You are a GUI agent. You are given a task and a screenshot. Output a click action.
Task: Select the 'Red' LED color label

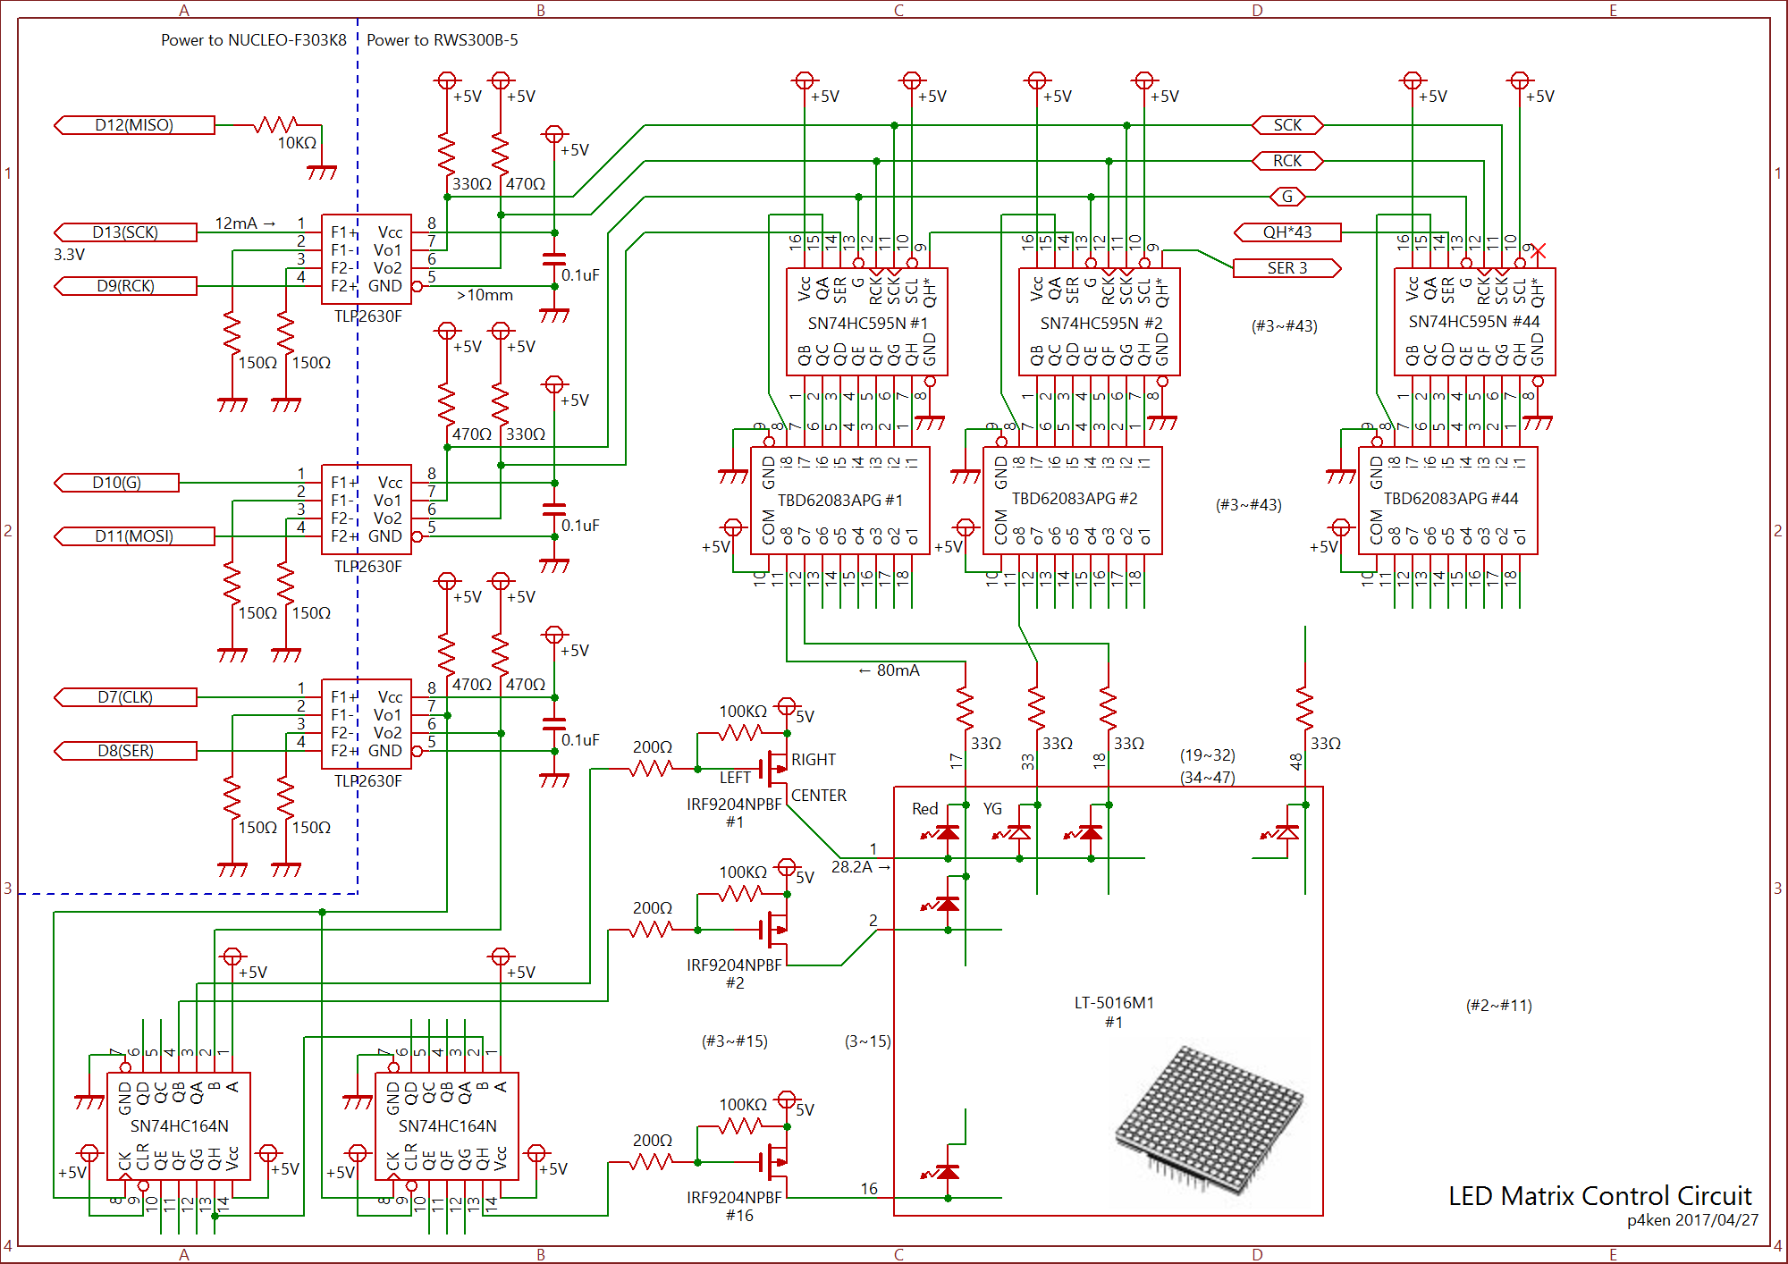point(925,809)
